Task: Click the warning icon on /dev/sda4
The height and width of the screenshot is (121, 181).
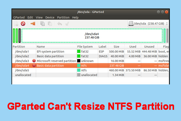Action: click(x=34, y=66)
